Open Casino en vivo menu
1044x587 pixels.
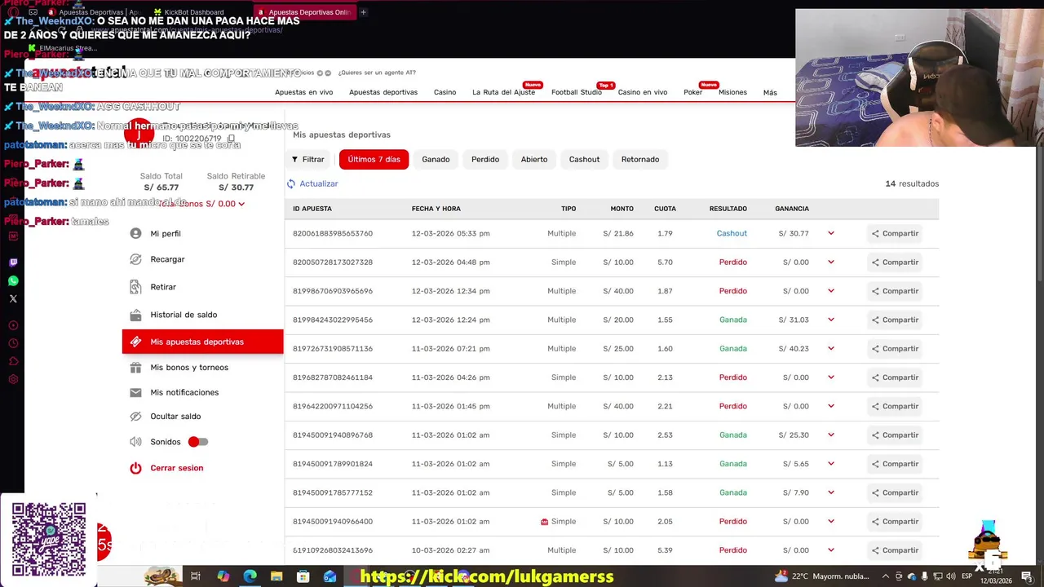[643, 92]
